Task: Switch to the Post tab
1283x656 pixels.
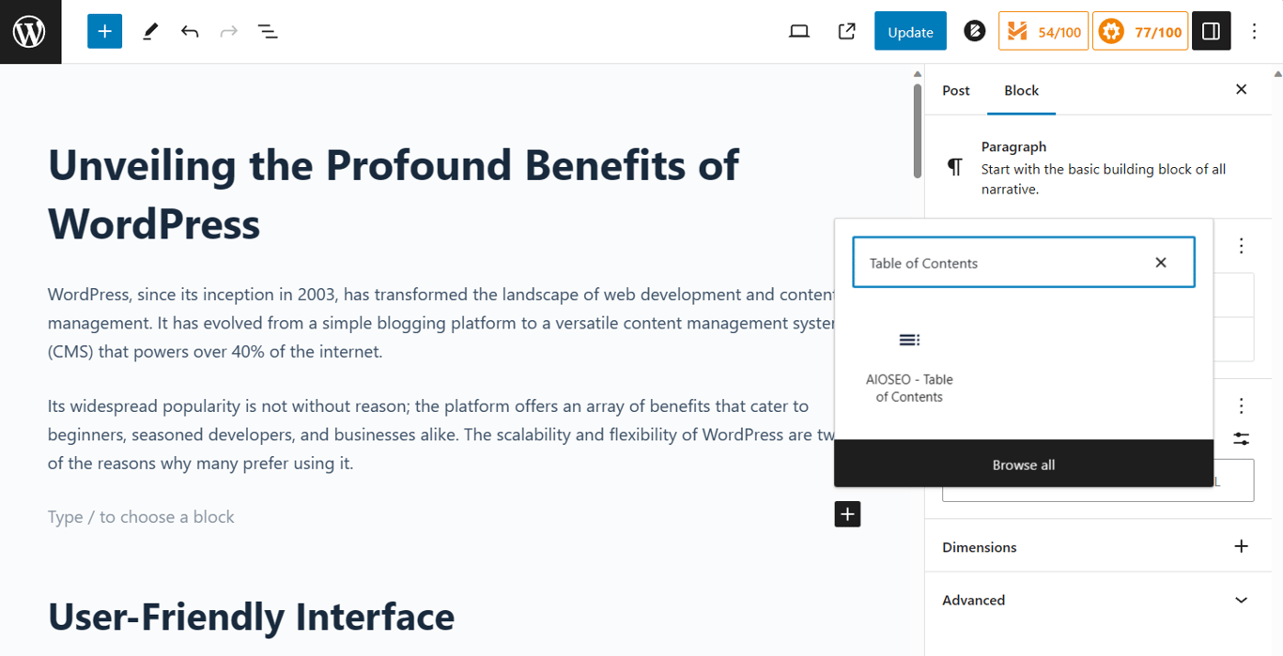Action: (x=955, y=90)
